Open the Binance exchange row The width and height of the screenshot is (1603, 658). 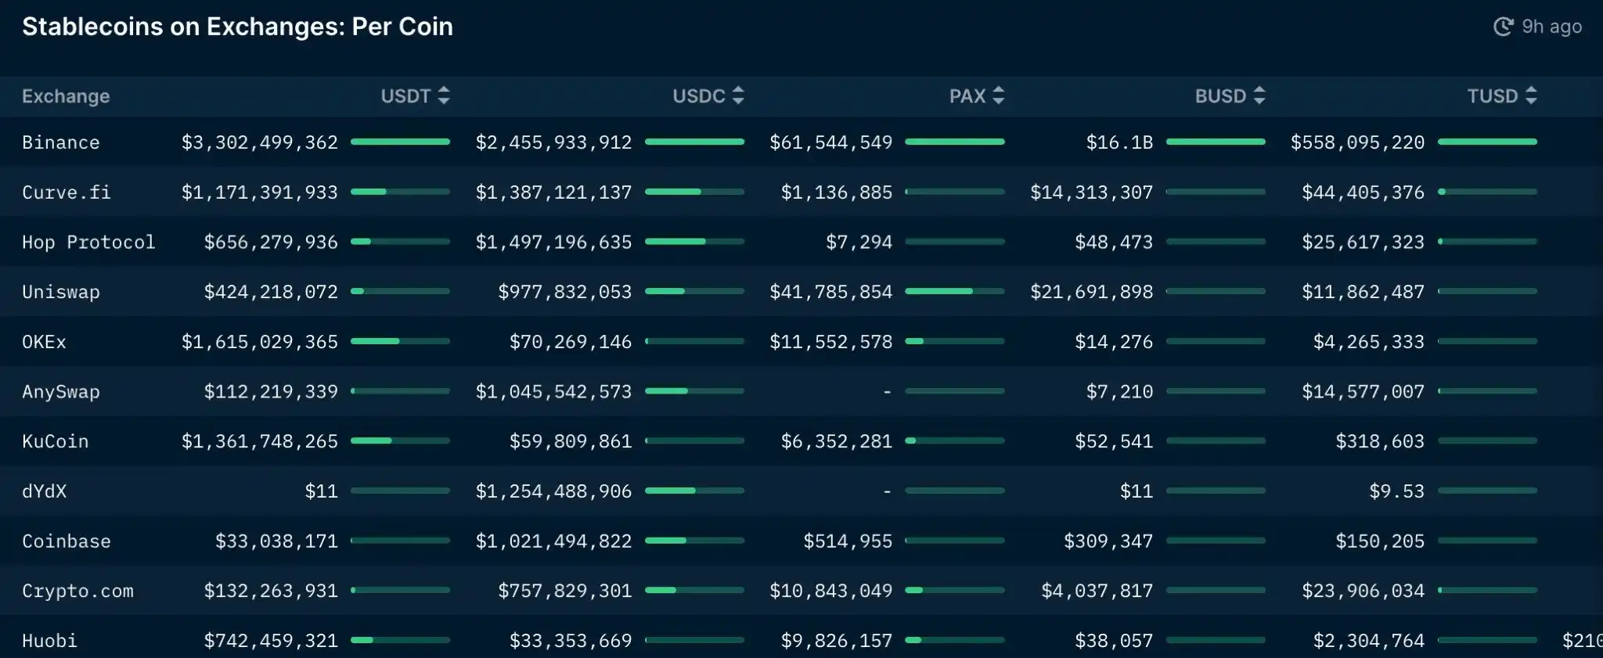pos(801,142)
